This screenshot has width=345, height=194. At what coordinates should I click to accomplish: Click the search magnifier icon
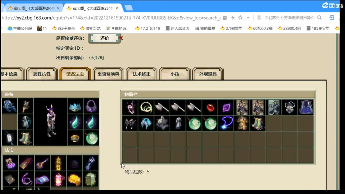(319, 18)
